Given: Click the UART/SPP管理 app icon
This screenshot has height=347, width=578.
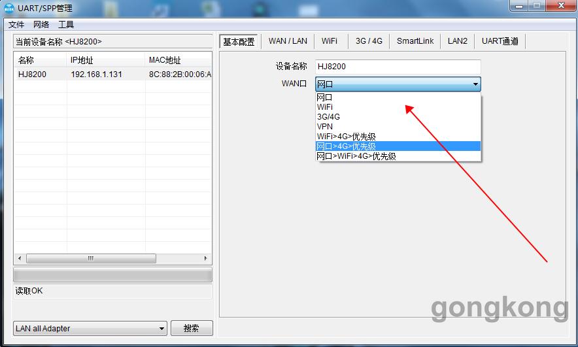Looking at the screenshot, I should [x=9, y=8].
